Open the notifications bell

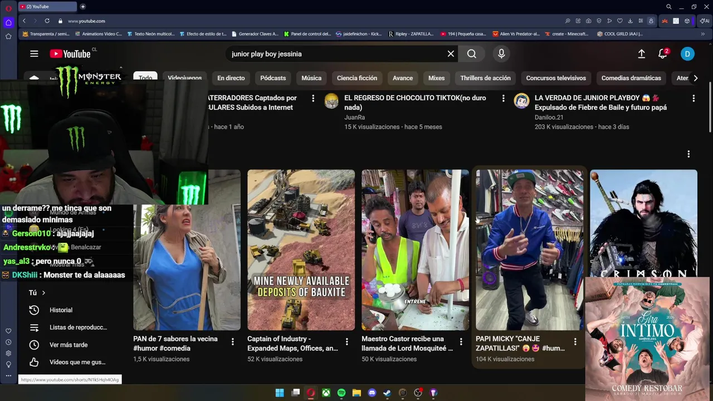663,54
